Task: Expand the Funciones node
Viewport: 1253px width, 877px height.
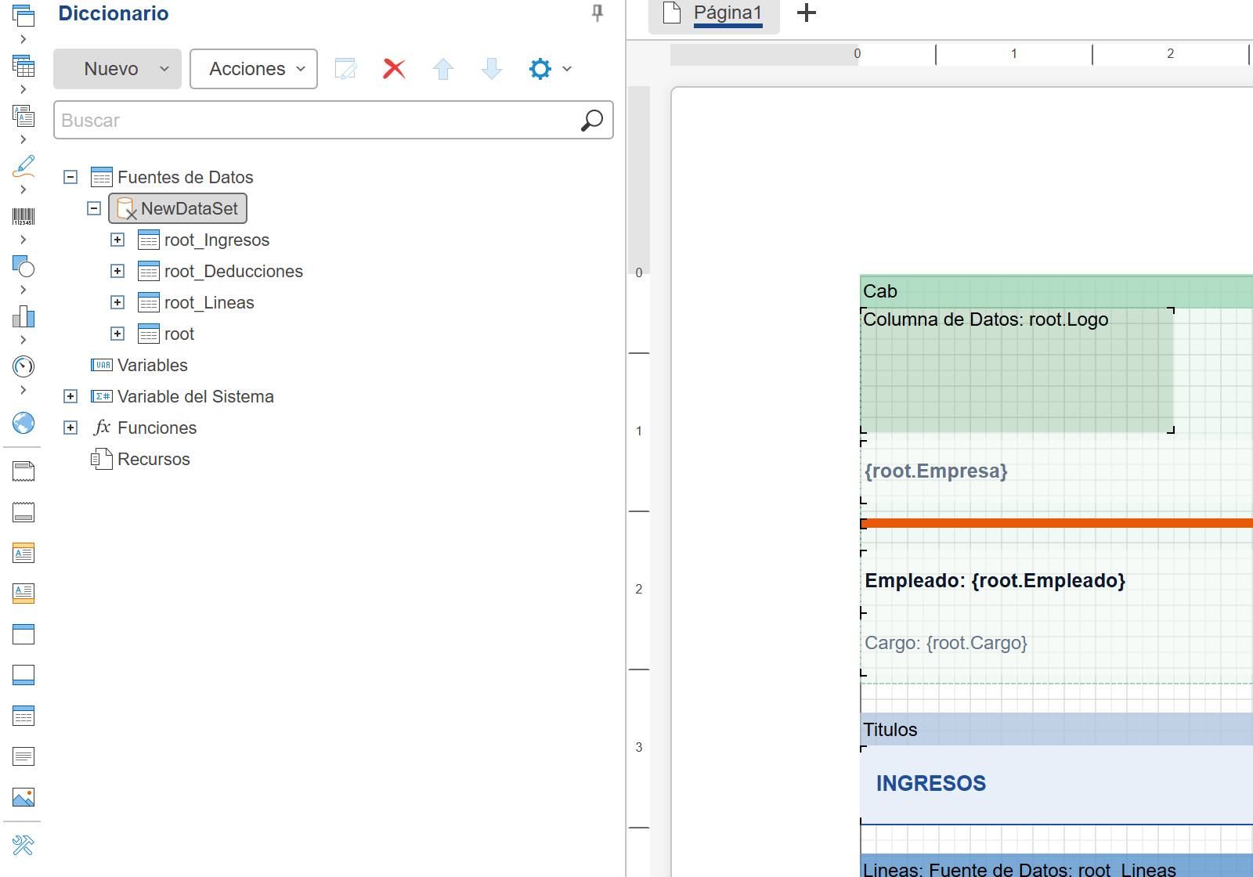Action: (x=70, y=428)
